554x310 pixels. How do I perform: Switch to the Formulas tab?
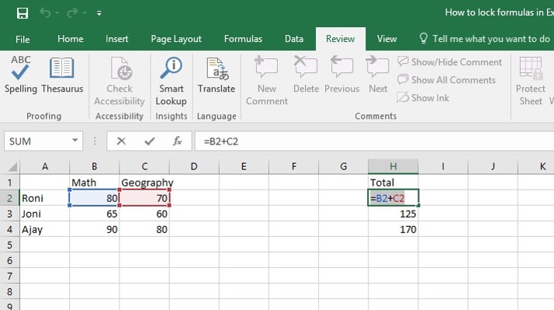point(243,39)
